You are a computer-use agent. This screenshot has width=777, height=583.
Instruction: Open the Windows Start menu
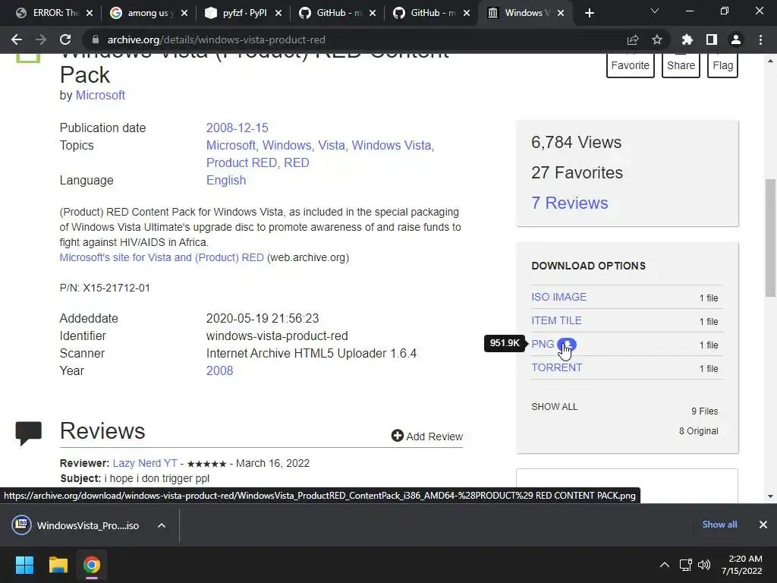(24, 565)
